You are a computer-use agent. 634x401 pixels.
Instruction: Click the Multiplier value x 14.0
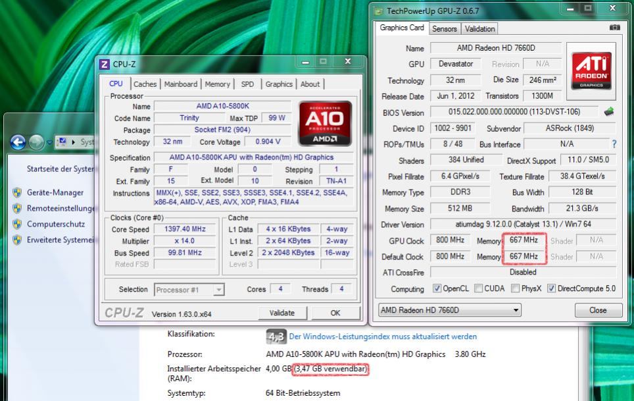pos(185,241)
